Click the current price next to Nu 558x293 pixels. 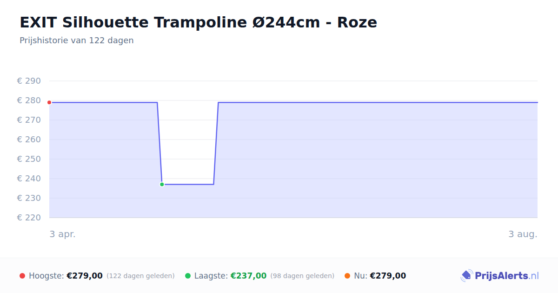point(388,276)
